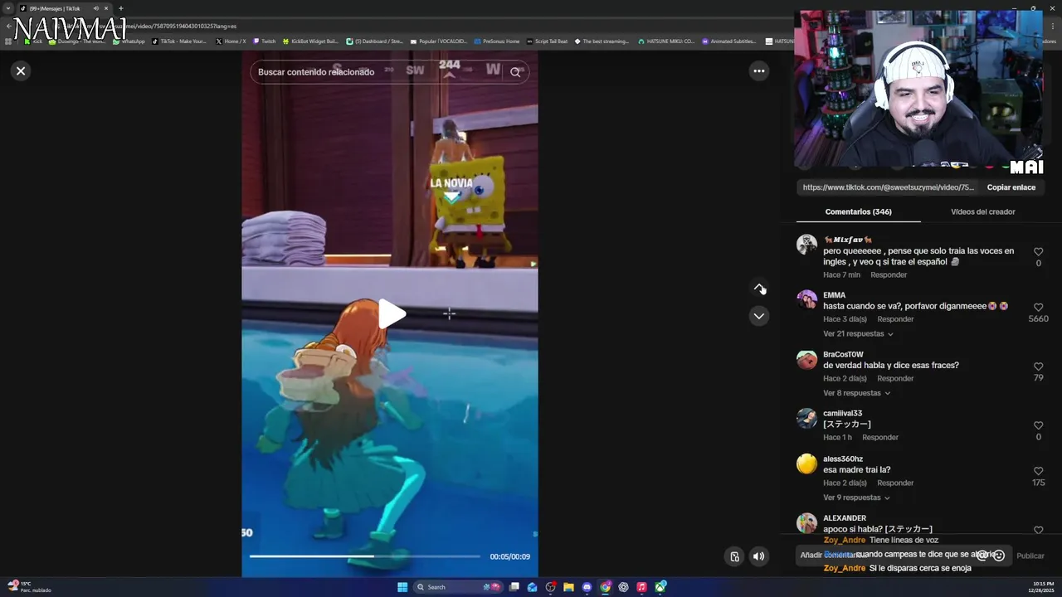
Task: Open the three-dots more options menu
Action: [x=758, y=71]
